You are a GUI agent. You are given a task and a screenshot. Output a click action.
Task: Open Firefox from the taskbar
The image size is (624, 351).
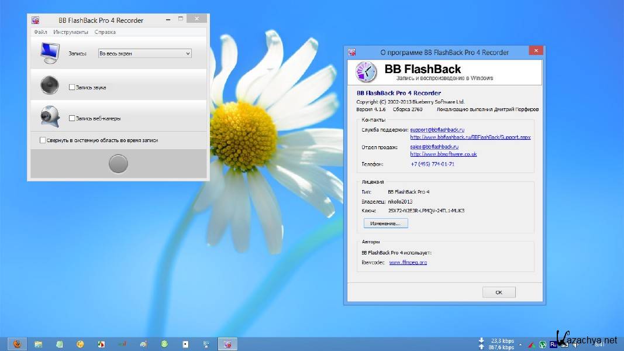(x=17, y=344)
